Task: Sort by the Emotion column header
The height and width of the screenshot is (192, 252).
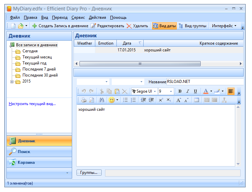Action: pos(106,43)
